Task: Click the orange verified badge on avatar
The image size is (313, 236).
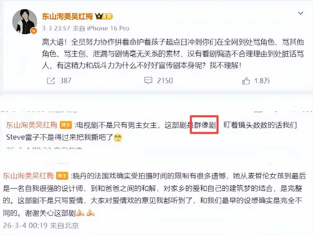Action: (x=33, y=31)
